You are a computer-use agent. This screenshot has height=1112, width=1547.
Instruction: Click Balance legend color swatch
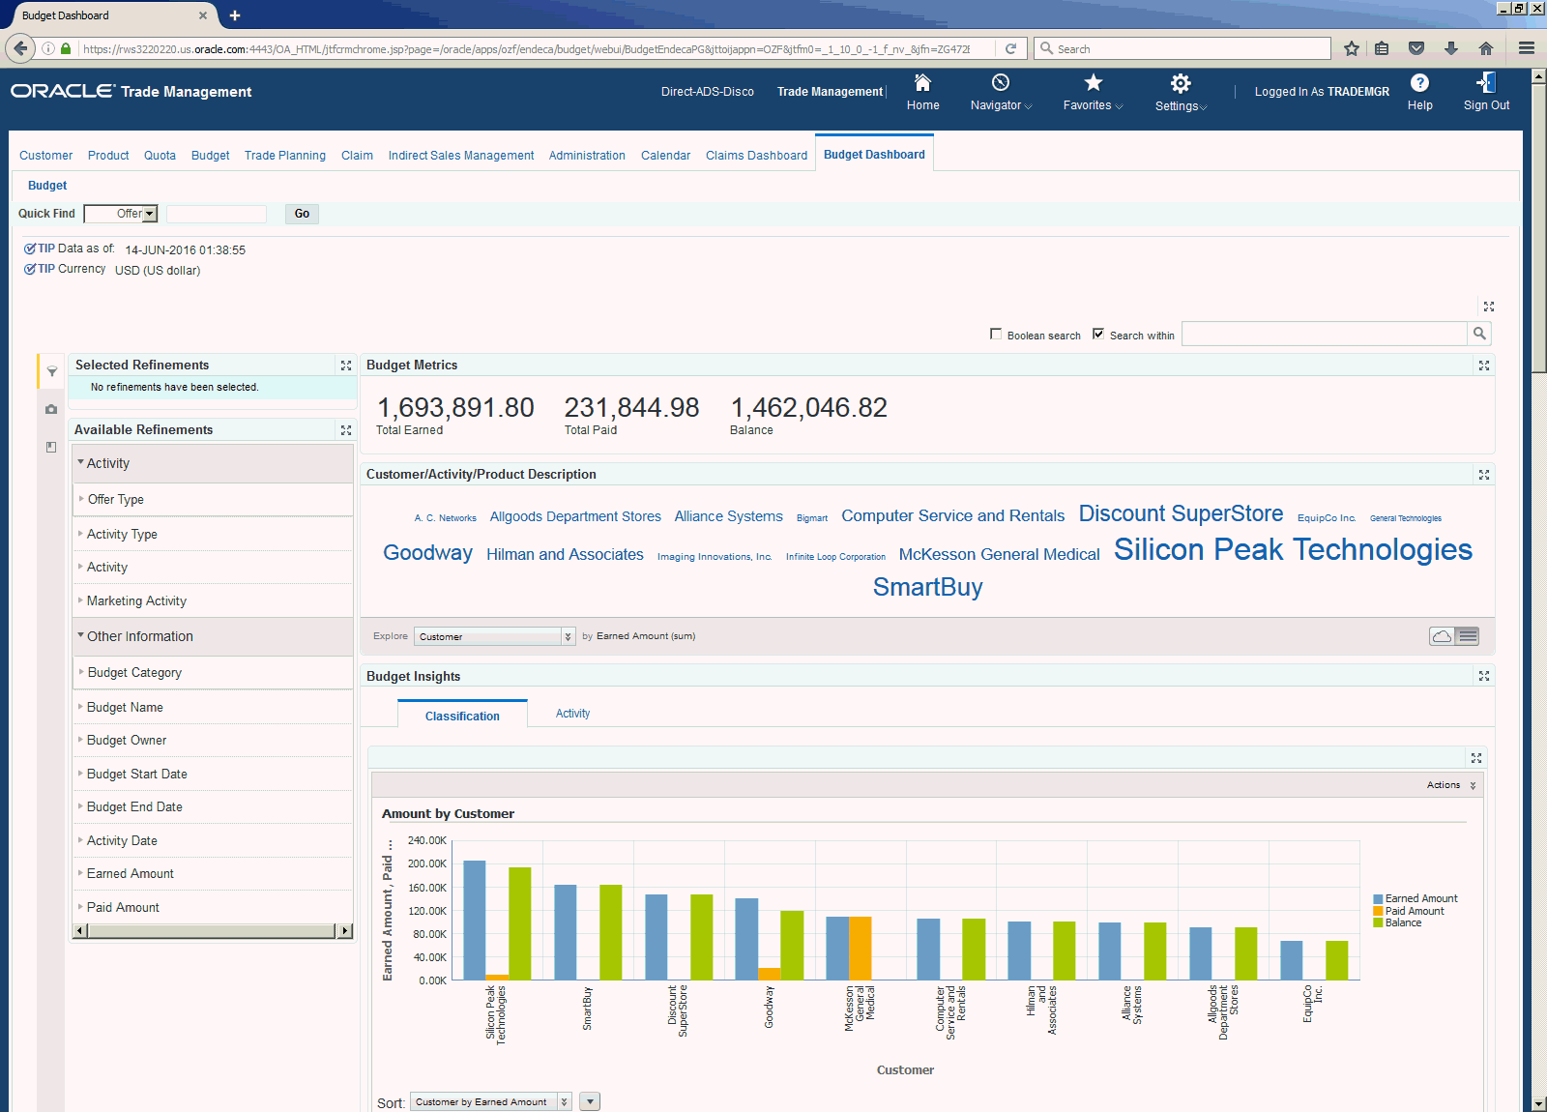pyautogui.click(x=1378, y=922)
